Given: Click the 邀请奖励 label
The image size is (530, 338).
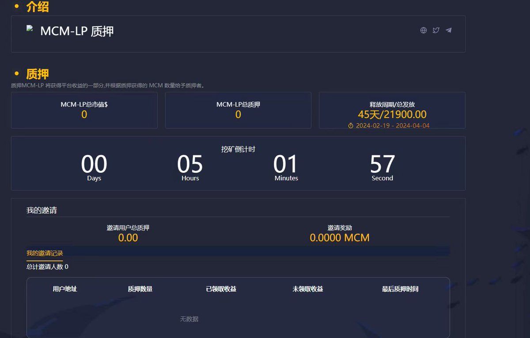Looking at the screenshot, I should [340, 228].
